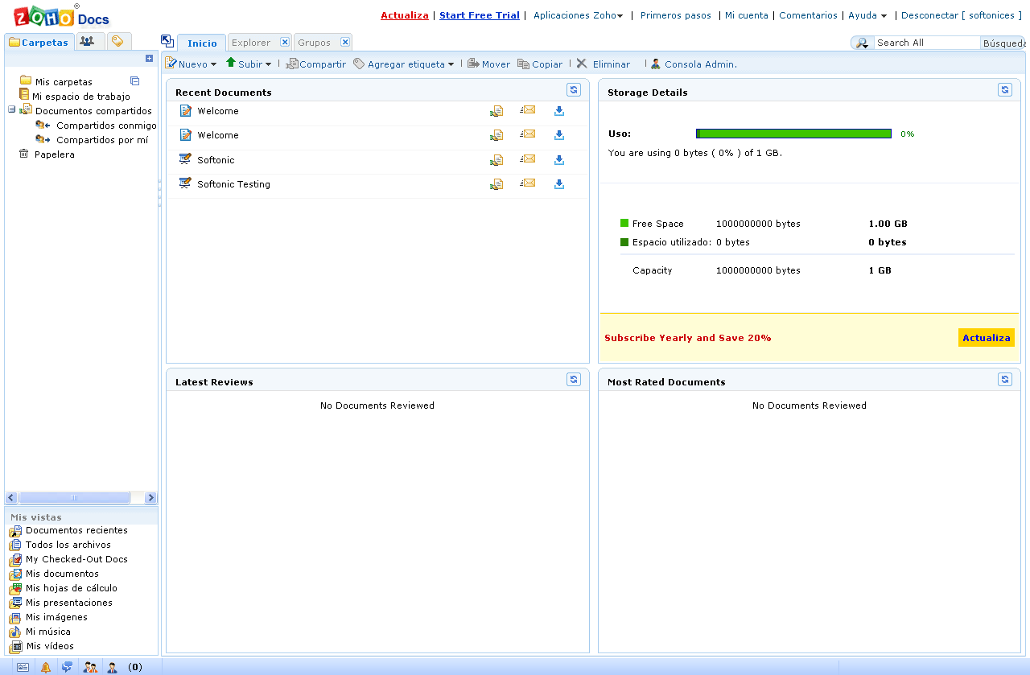Screen dimensions: 1030x675
Task: Open the Comentarios link
Action: [x=809, y=15]
